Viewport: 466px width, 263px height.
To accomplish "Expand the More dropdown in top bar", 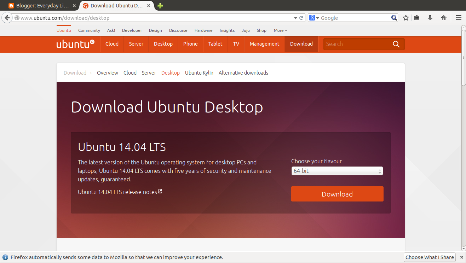I will tap(280, 30).
